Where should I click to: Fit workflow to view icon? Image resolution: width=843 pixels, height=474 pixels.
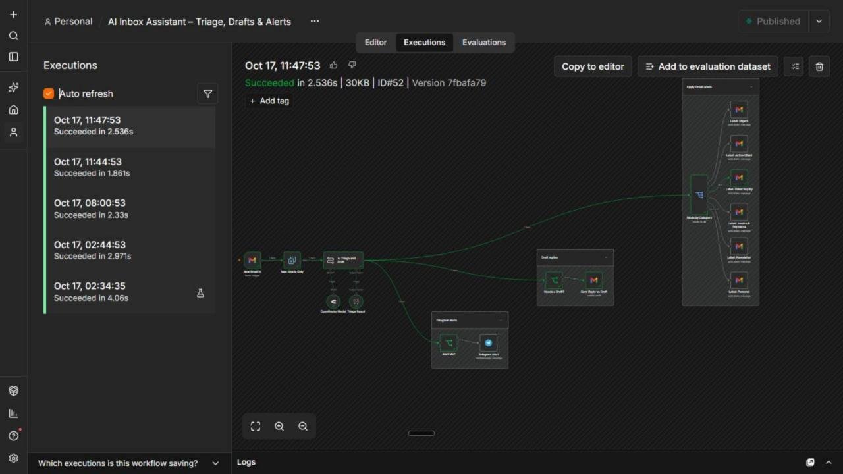pos(256,426)
